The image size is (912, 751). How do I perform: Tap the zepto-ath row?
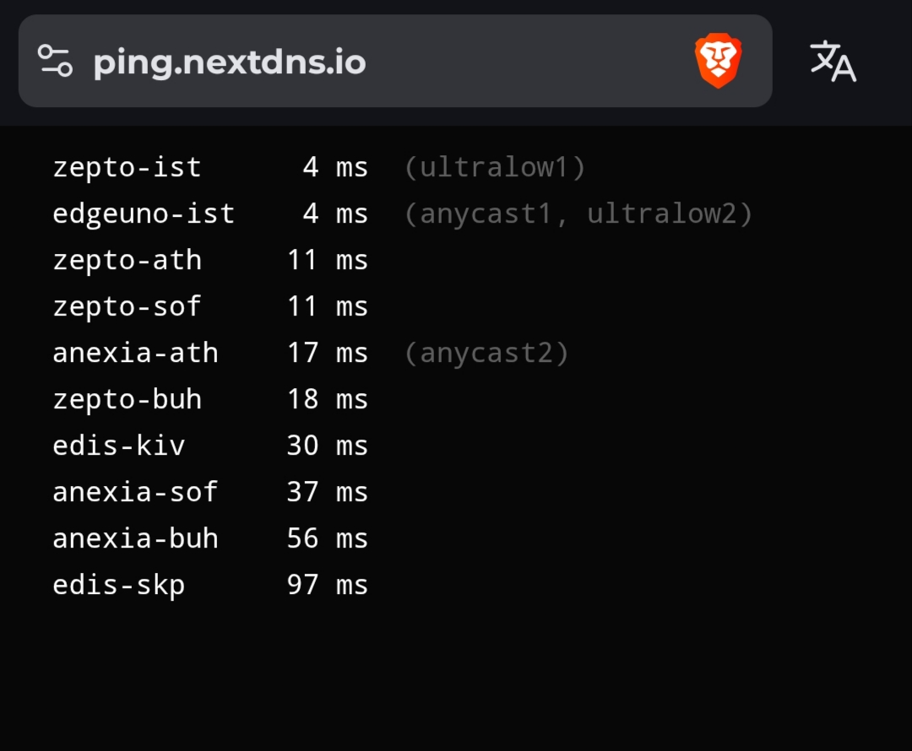(x=210, y=260)
